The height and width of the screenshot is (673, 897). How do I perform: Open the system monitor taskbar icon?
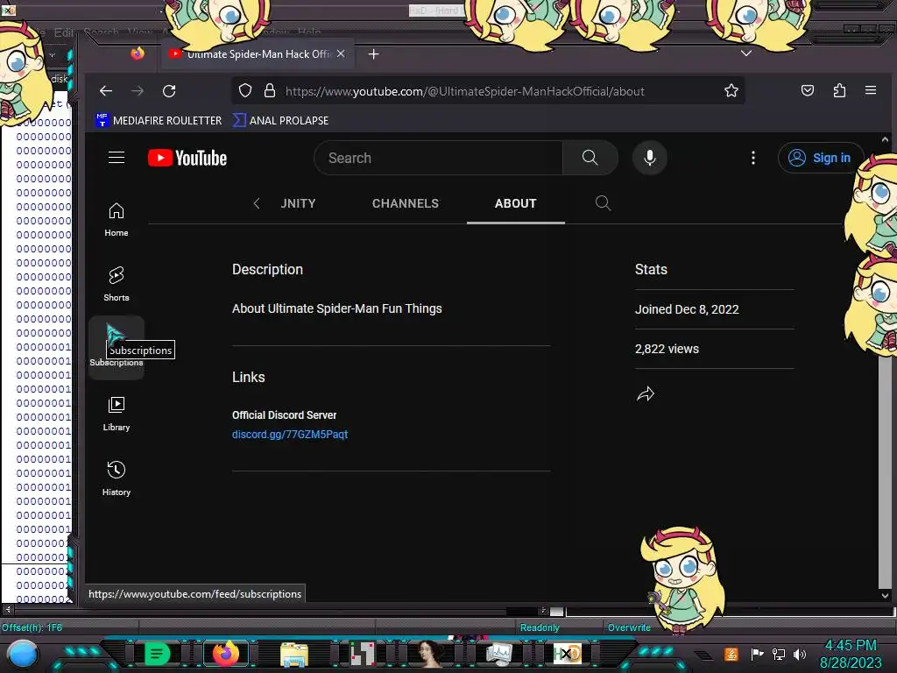point(498,655)
